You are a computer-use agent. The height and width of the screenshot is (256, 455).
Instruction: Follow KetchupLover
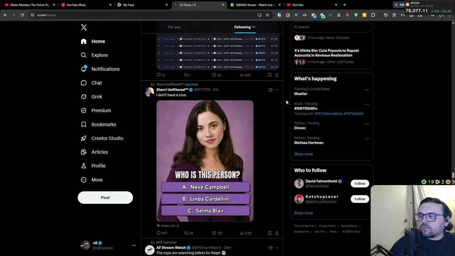pos(360,199)
